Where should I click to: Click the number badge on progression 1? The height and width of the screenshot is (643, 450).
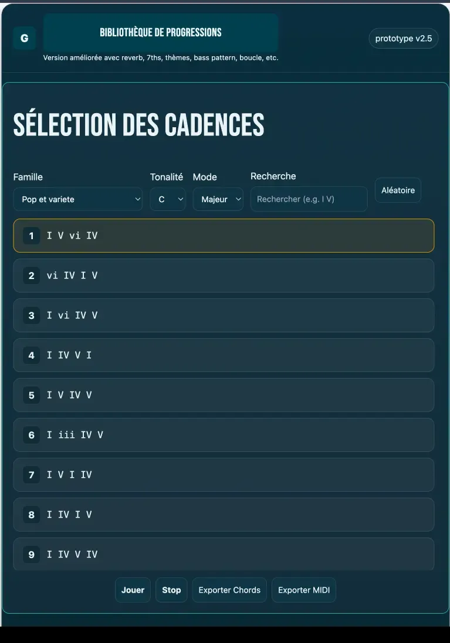[31, 236]
